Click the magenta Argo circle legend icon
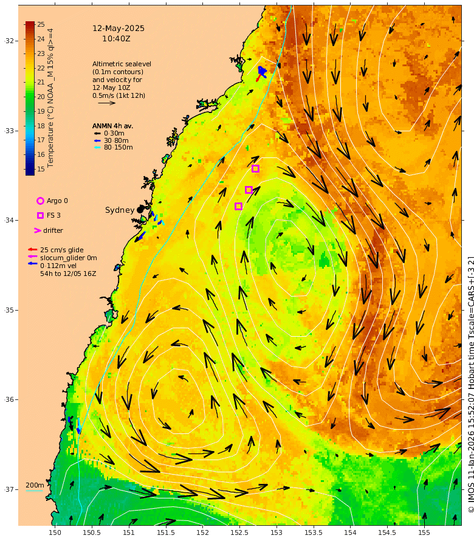This screenshot has width=474, height=541. pyautogui.click(x=40, y=201)
